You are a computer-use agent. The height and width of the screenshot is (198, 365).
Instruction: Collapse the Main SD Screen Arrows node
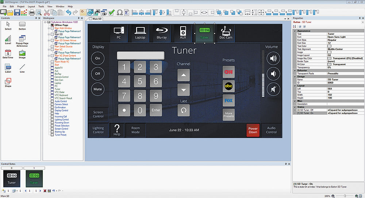click(49, 40)
